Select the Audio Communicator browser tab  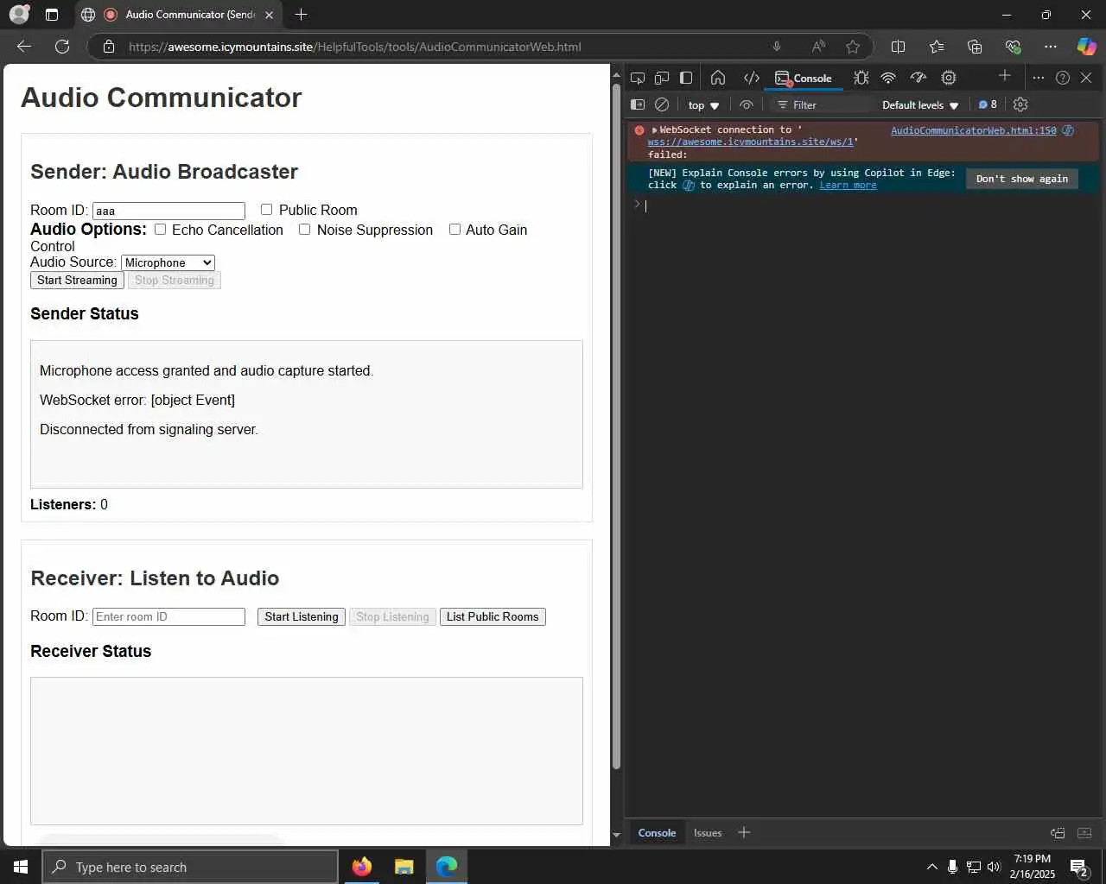[x=177, y=15]
